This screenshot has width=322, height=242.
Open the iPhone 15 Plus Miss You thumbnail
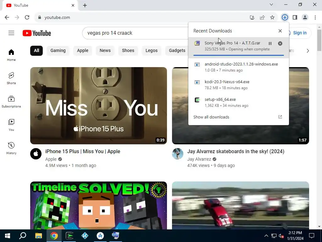[98, 106]
